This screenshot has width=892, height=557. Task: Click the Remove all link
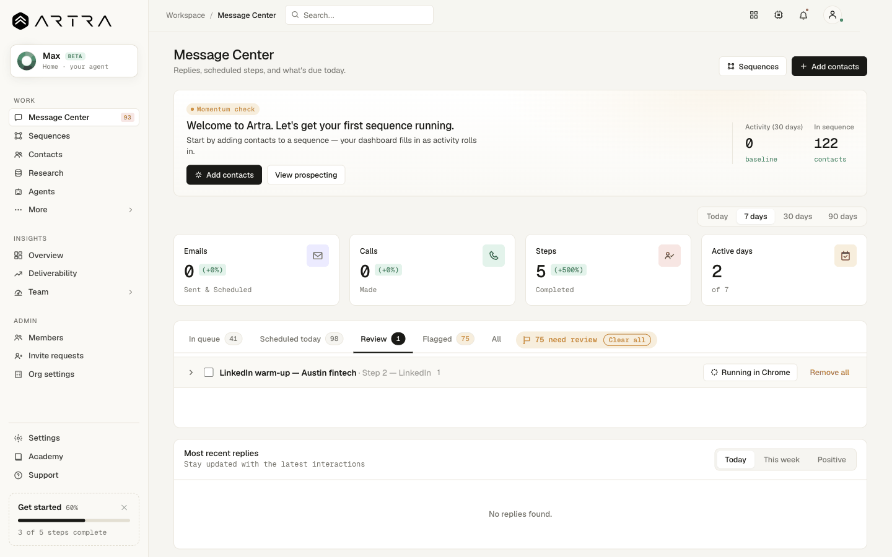pyautogui.click(x=829, y=373)
